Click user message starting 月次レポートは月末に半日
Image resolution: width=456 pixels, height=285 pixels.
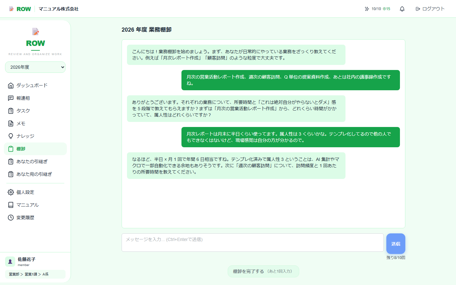[x=291, y=137]
